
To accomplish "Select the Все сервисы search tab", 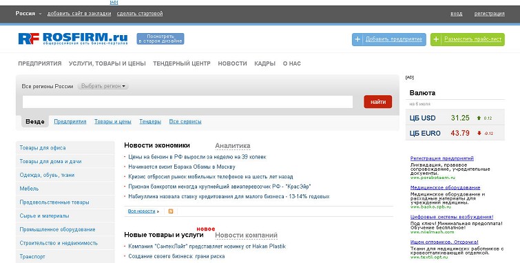I will 185,121.
